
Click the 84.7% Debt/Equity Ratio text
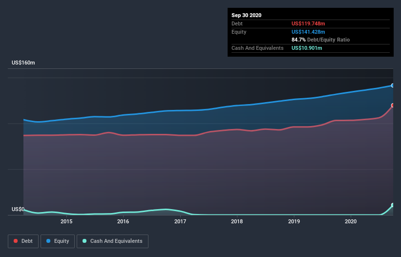[x=320, y=40]
